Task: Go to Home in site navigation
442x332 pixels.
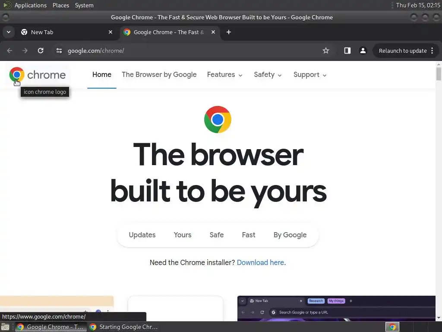Action: 102,74
